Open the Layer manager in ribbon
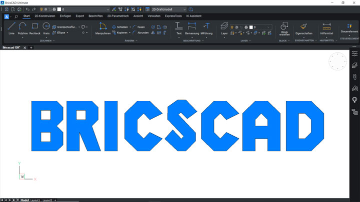 click(224, 28)
